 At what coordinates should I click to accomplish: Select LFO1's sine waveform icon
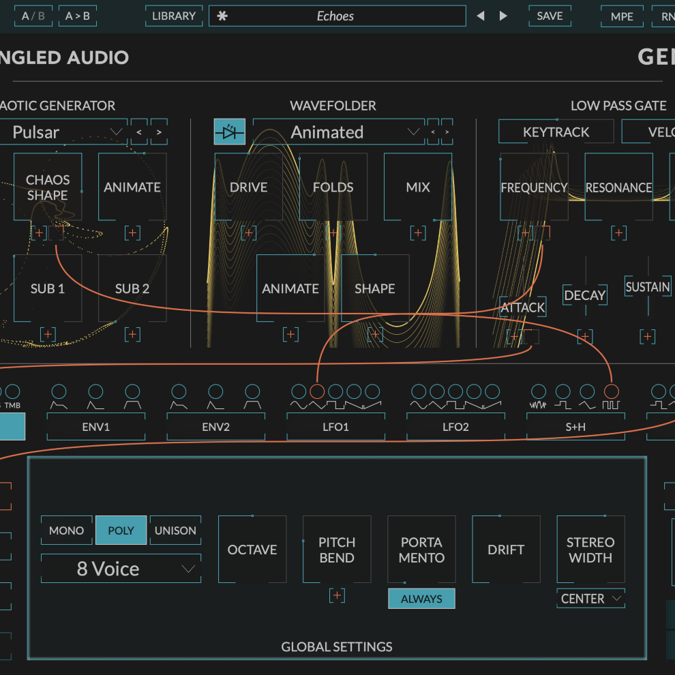point(298,404)
